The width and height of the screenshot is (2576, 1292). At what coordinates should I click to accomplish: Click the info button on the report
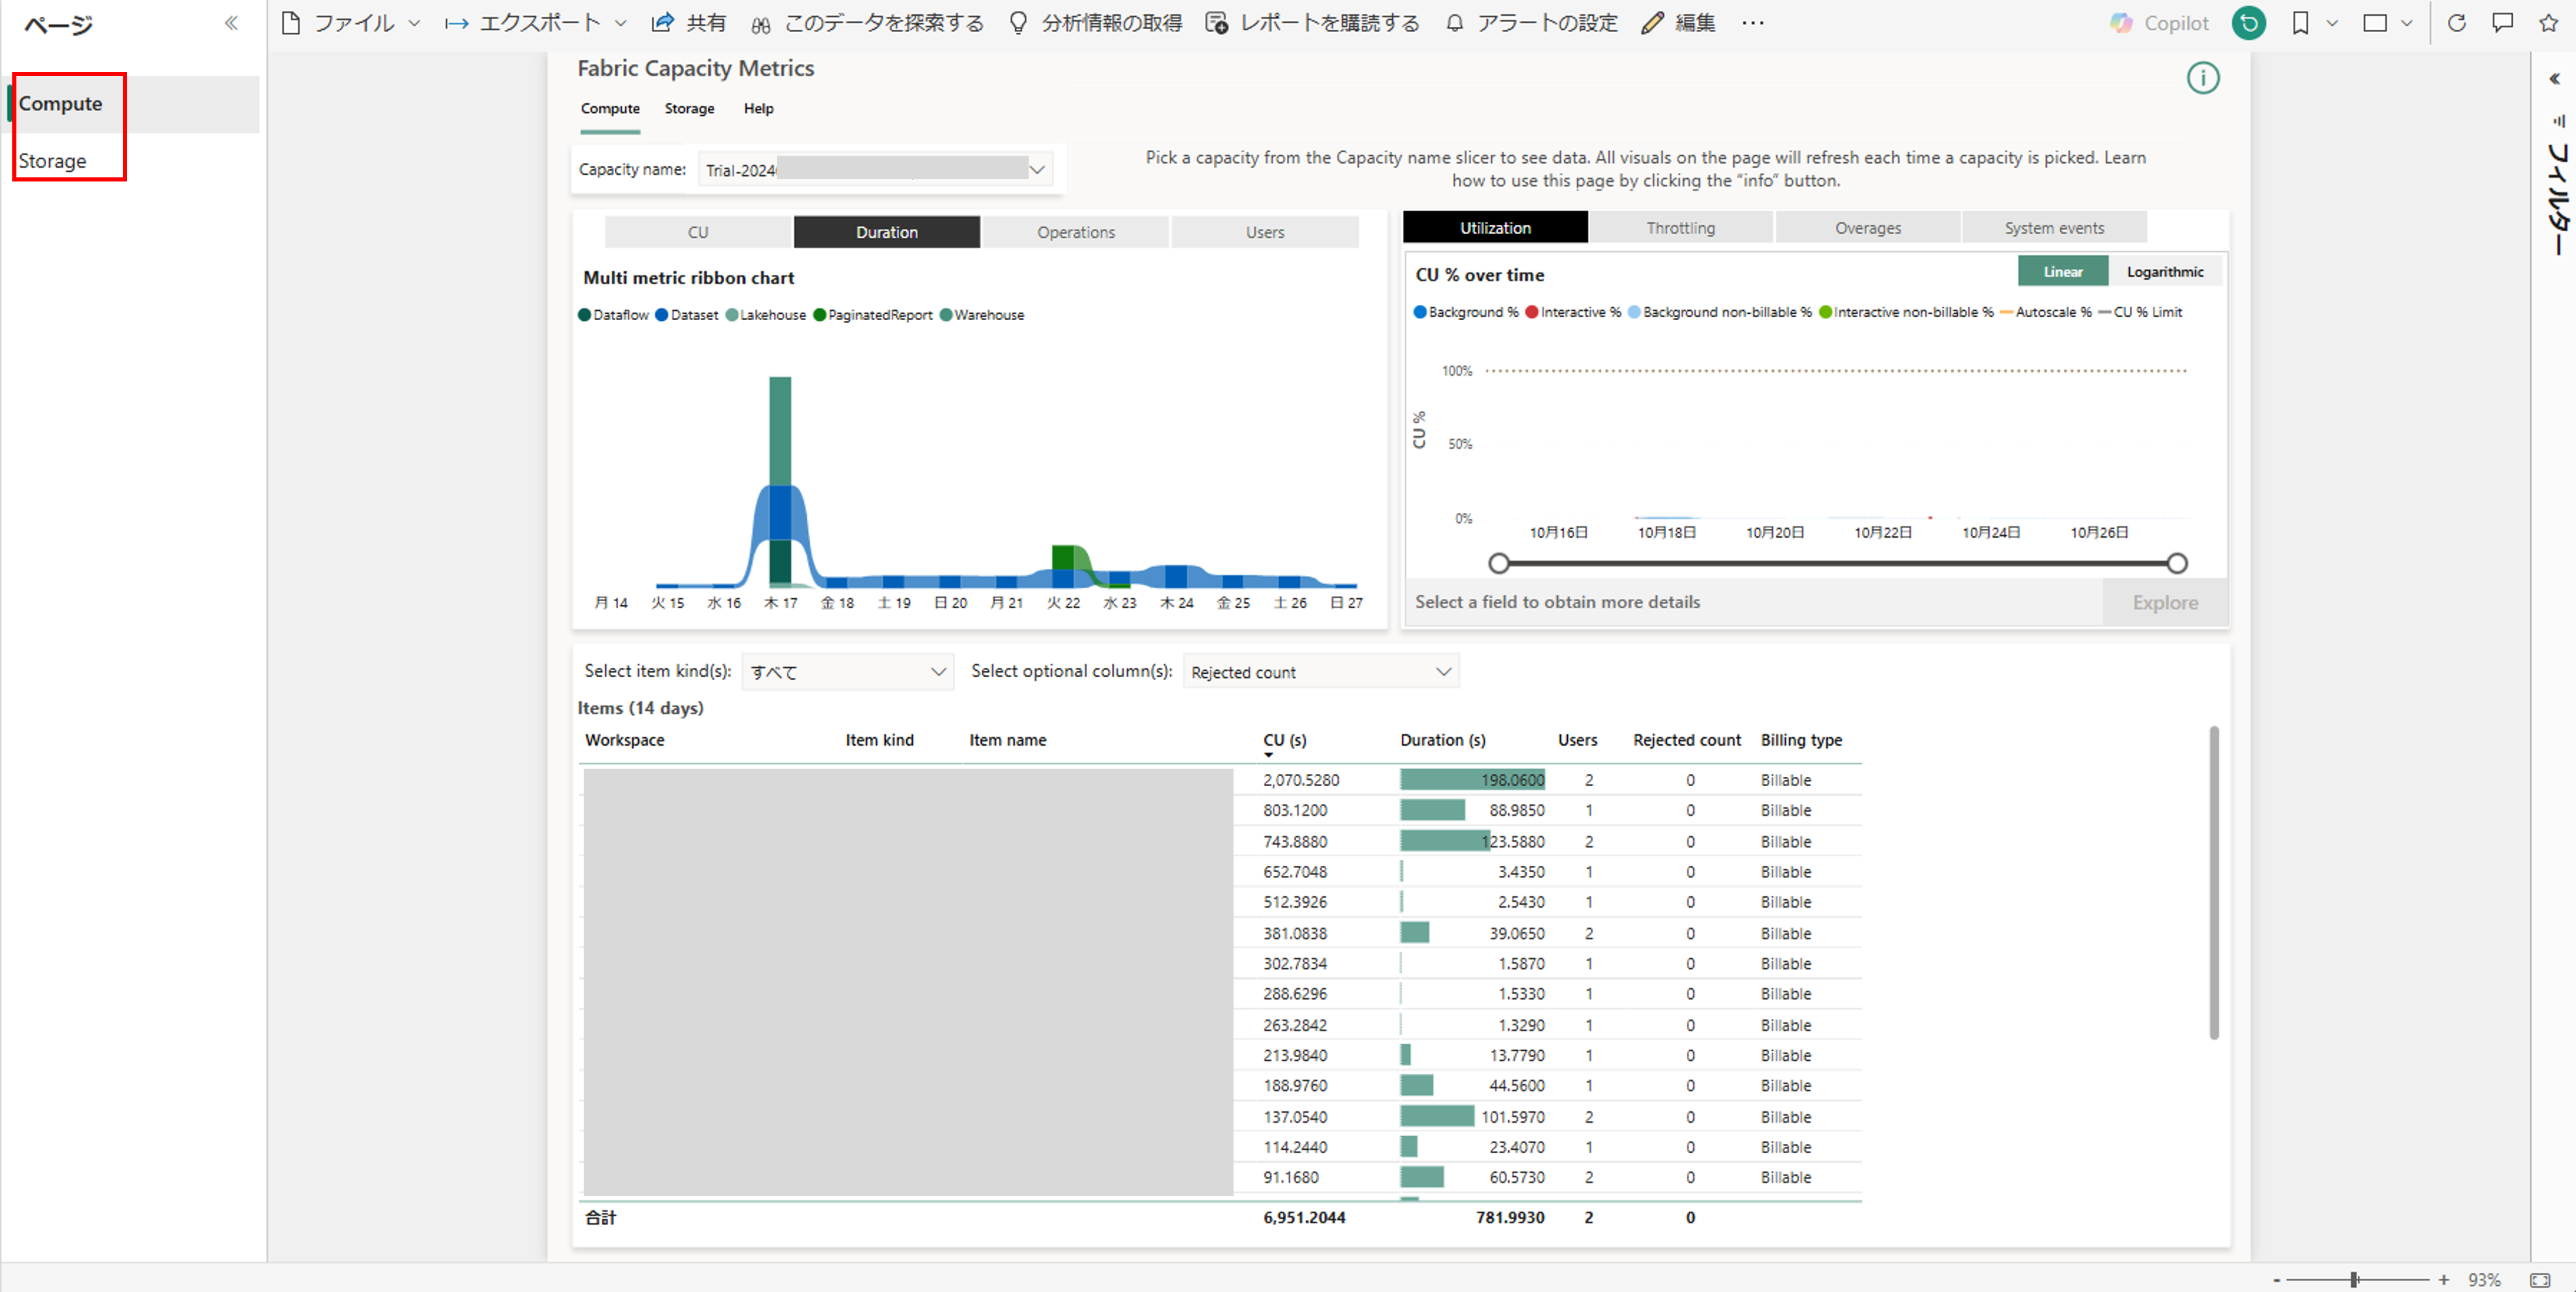(x=2203, y=78)
